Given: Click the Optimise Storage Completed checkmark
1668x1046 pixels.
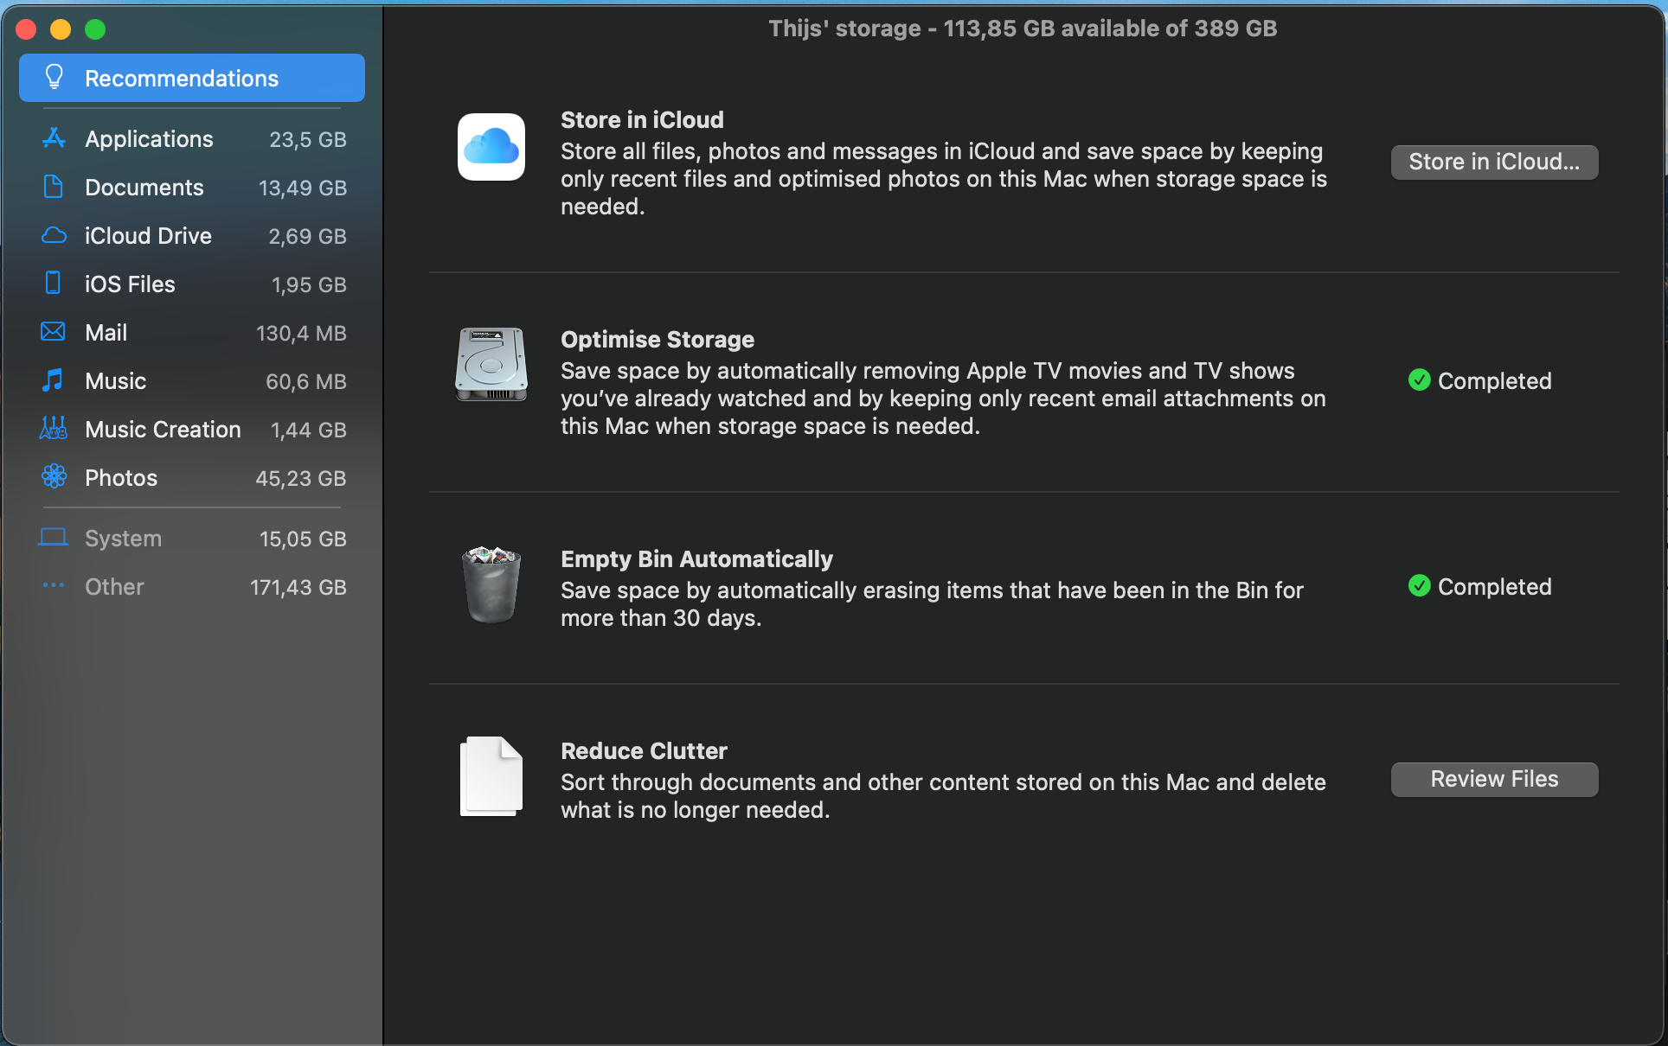Looking at the screenshot, I should tap(1419, 380).
